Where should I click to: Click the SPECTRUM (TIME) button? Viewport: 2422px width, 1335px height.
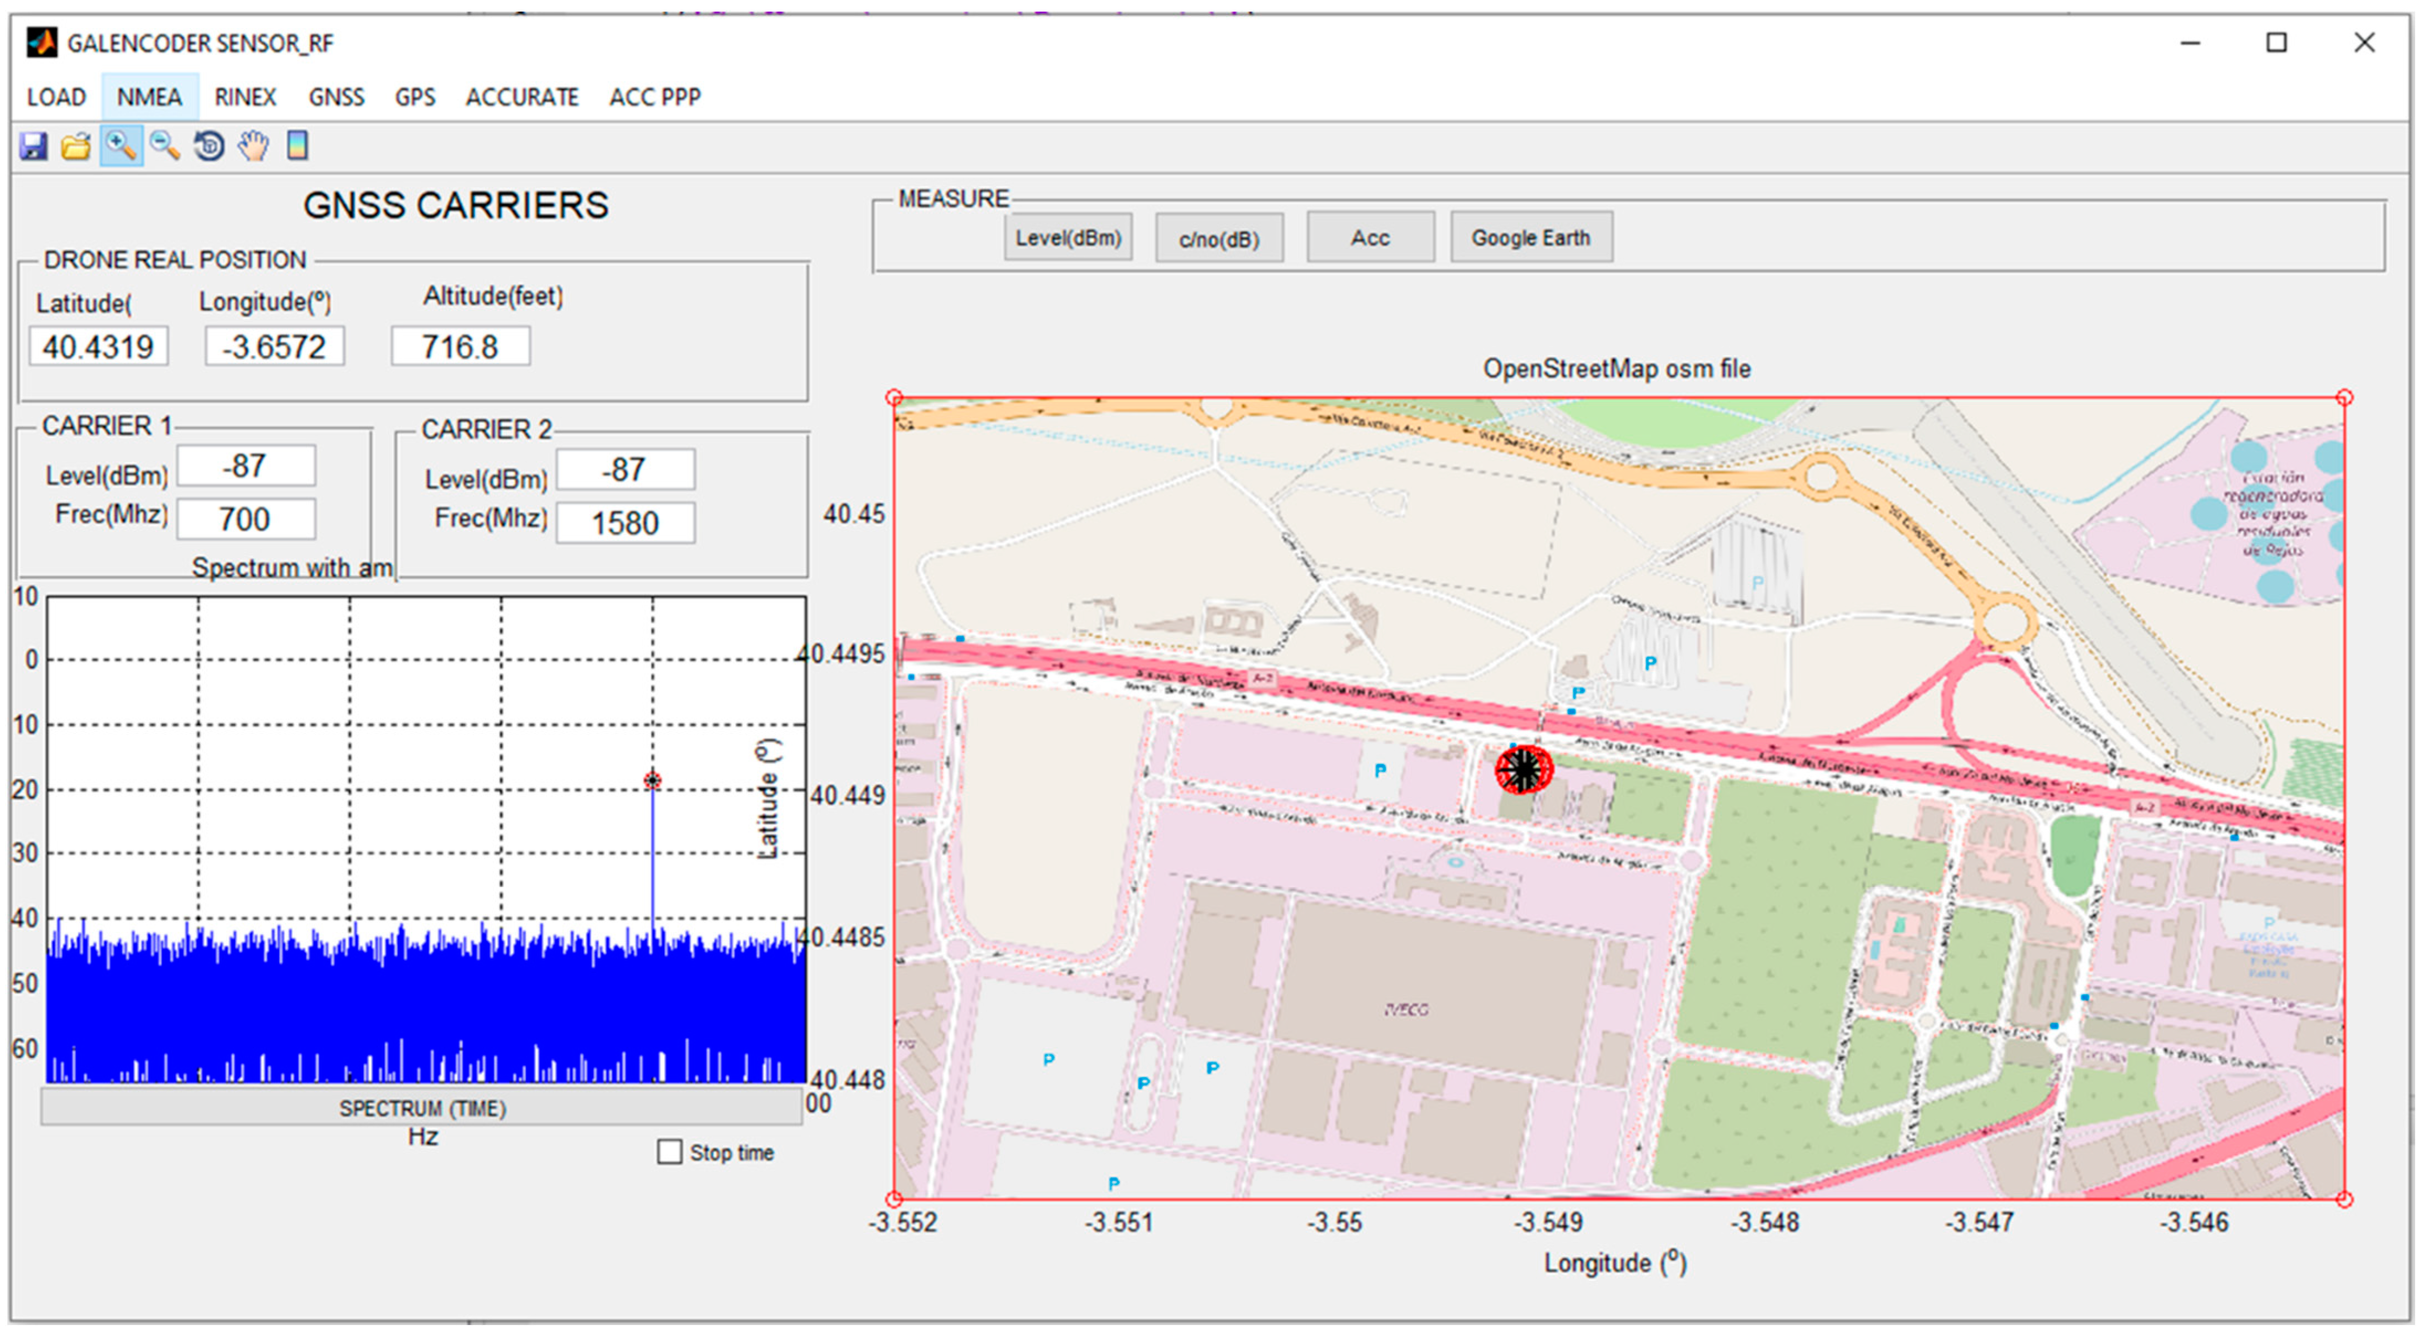click(x=422, y=1108)
